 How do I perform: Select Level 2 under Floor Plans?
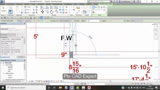coord(10,69)
